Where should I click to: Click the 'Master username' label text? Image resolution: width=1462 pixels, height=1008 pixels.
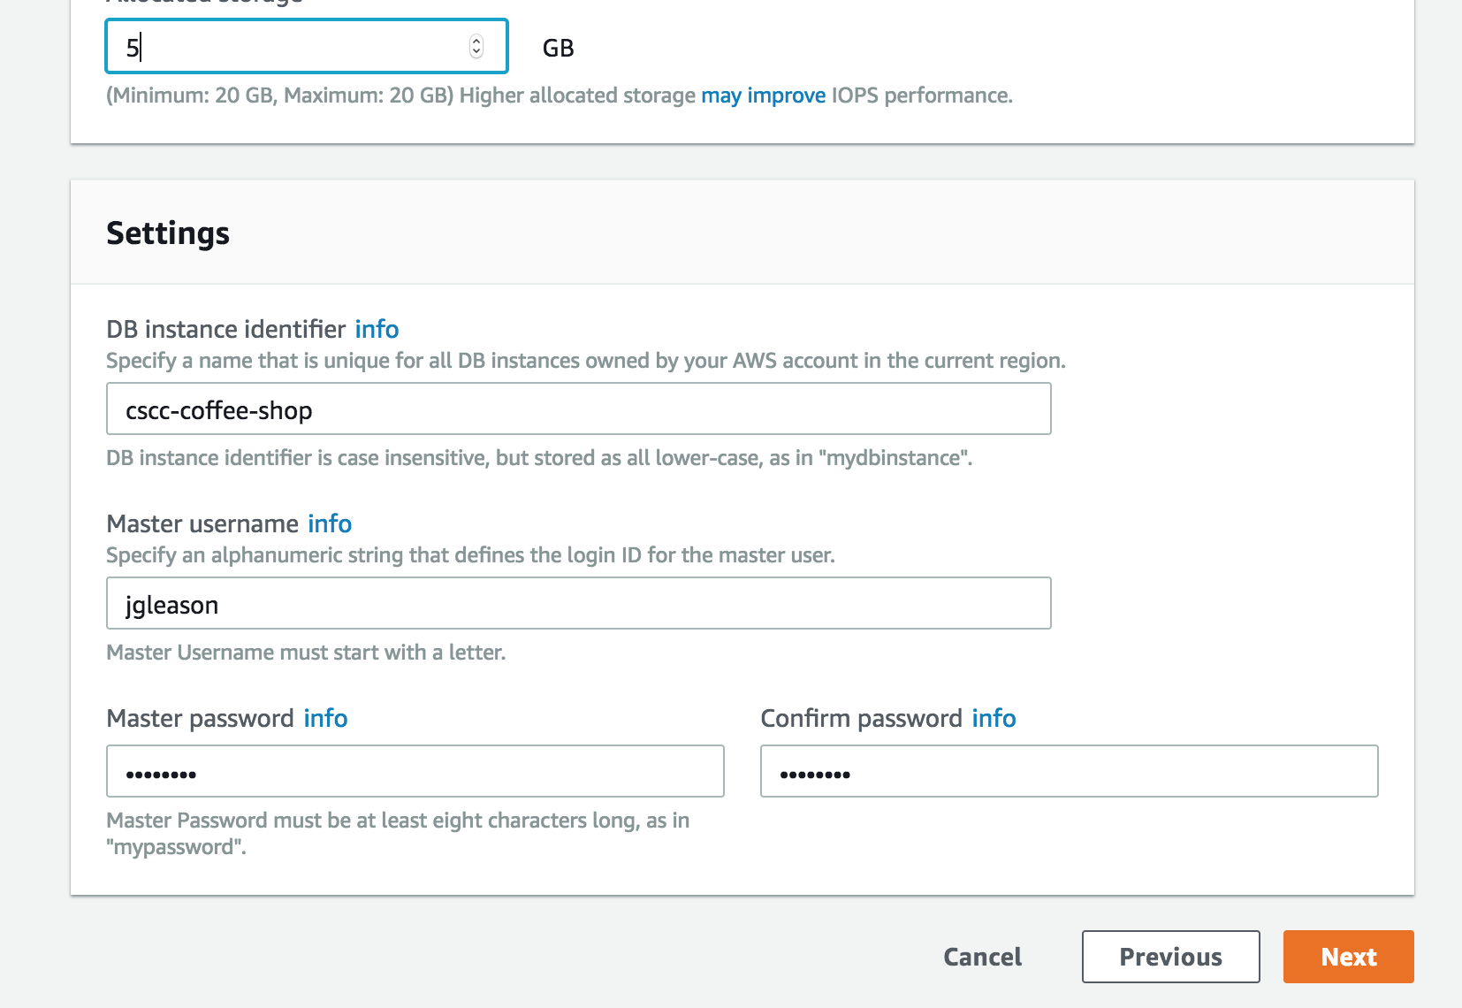[x=202, y=523]
